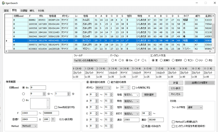Switch to the 固定 tab

6,11
